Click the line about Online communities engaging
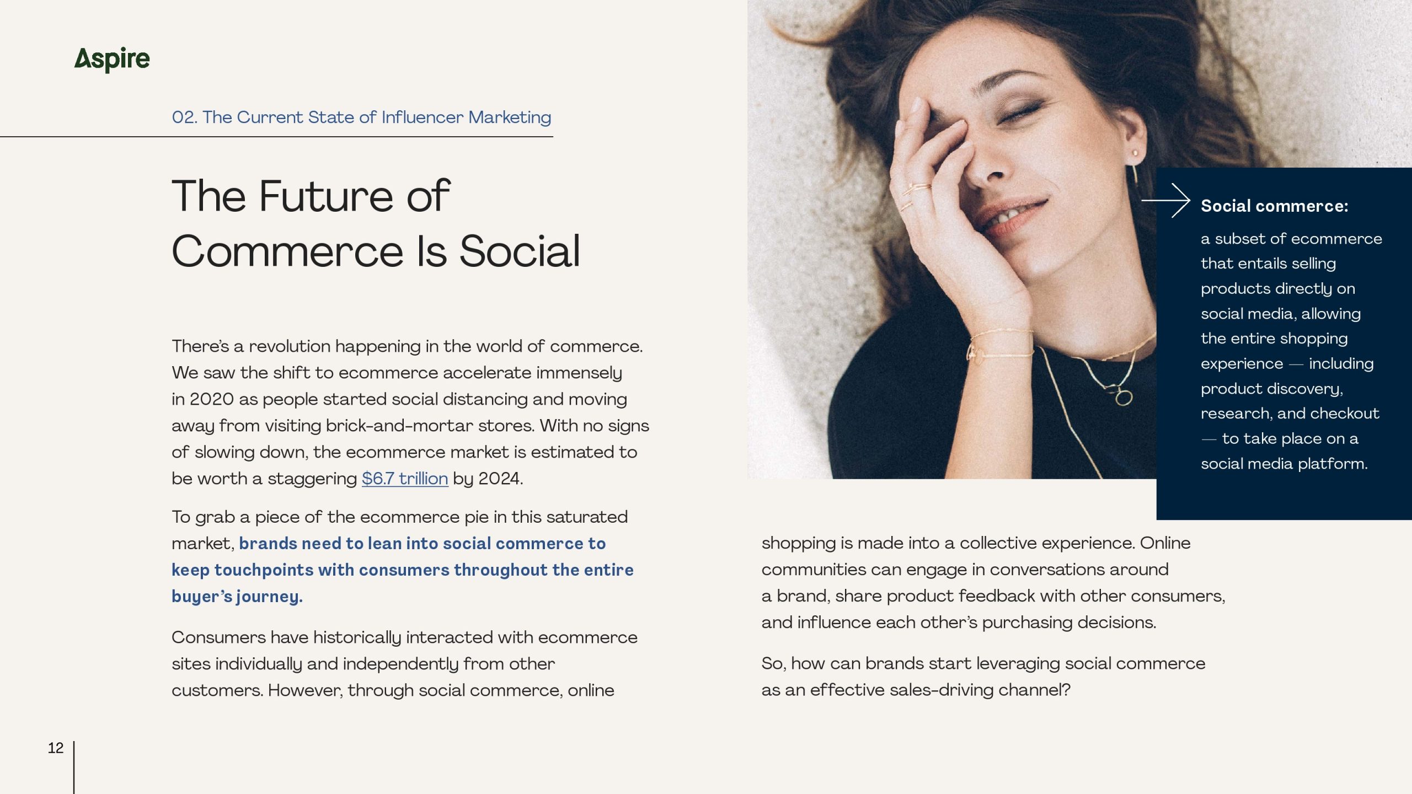 965,570
